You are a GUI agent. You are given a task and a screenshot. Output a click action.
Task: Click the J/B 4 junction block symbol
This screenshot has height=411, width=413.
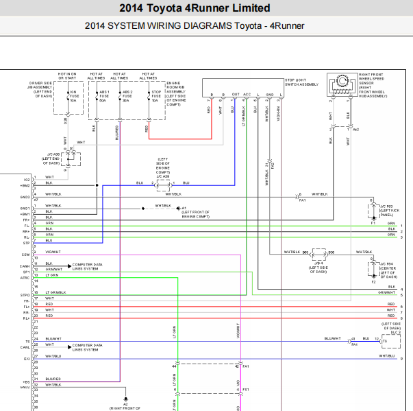click(x=319, y=255)
